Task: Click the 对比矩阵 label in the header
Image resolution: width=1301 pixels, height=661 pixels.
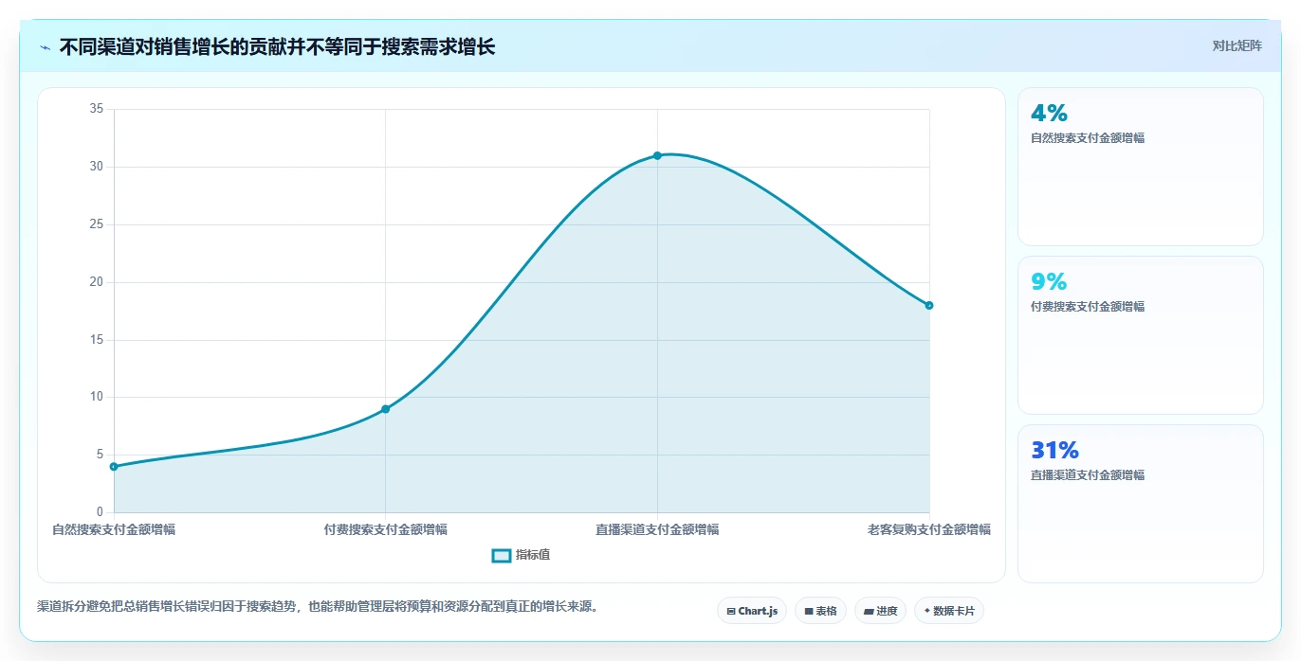Action: click(1237, 45)
